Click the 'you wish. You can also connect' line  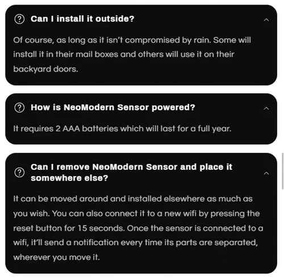pos(136,214)
